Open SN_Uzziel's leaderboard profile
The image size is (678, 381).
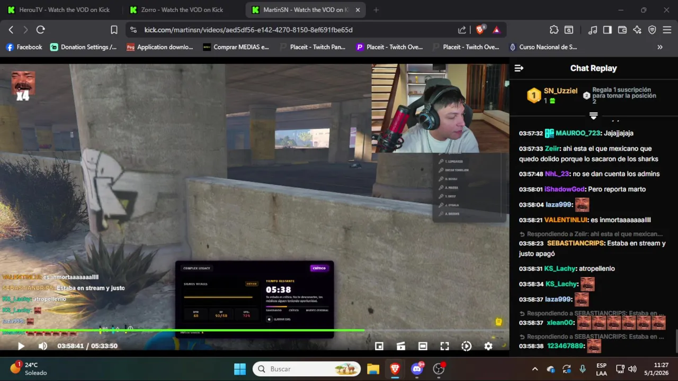click(560, 91)
